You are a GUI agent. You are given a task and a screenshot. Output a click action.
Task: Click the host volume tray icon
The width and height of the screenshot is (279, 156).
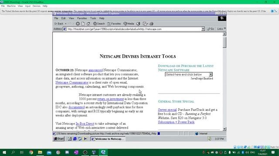(247, 153)
